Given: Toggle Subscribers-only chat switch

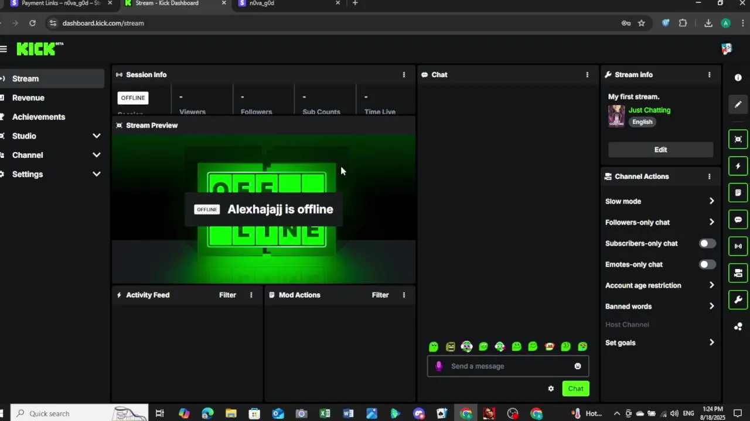Looking at the screenshot, I should (707, 243).
